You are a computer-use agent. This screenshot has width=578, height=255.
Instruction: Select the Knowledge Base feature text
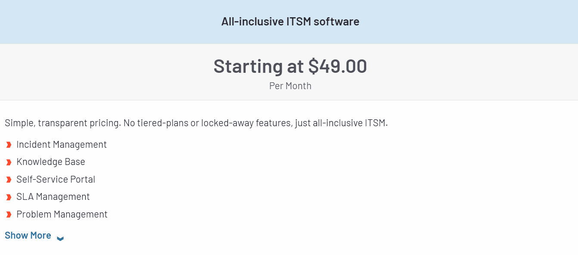pos(51,162)
